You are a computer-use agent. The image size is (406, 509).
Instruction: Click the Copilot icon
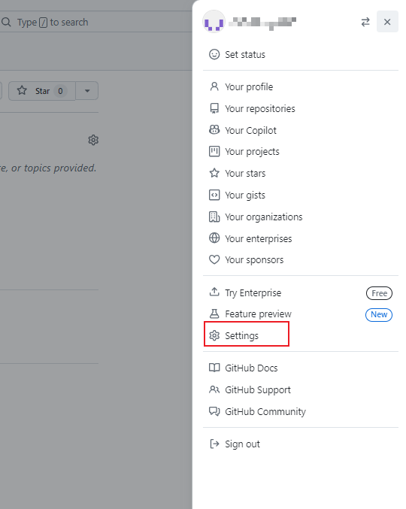(x=214, y=130)
